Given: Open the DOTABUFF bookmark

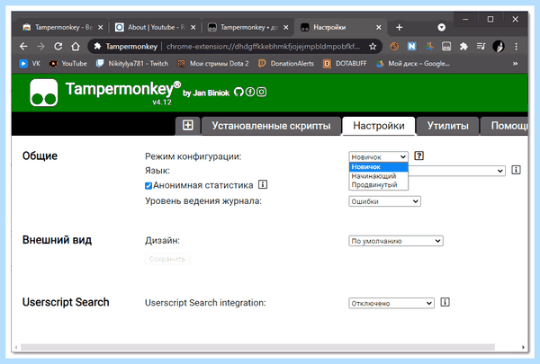Looking at the screenshot, I should 345,64.
